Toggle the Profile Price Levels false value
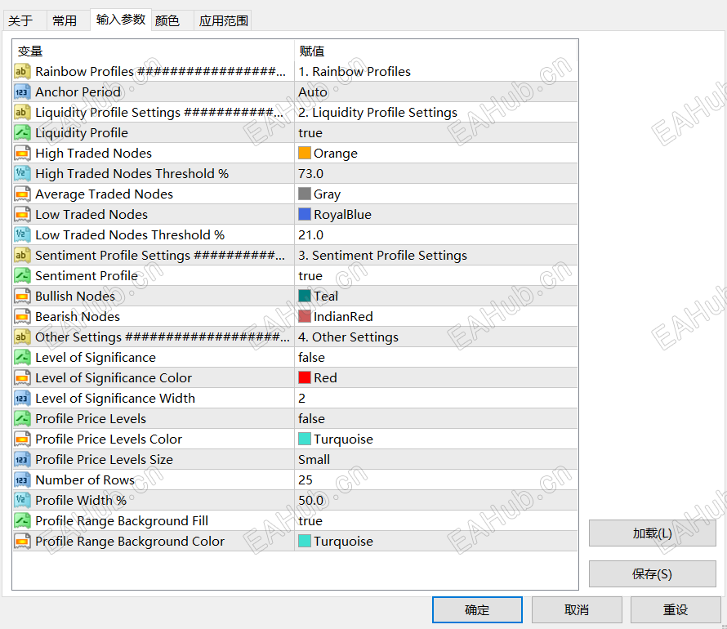727x629 pixels. point(436,418)
